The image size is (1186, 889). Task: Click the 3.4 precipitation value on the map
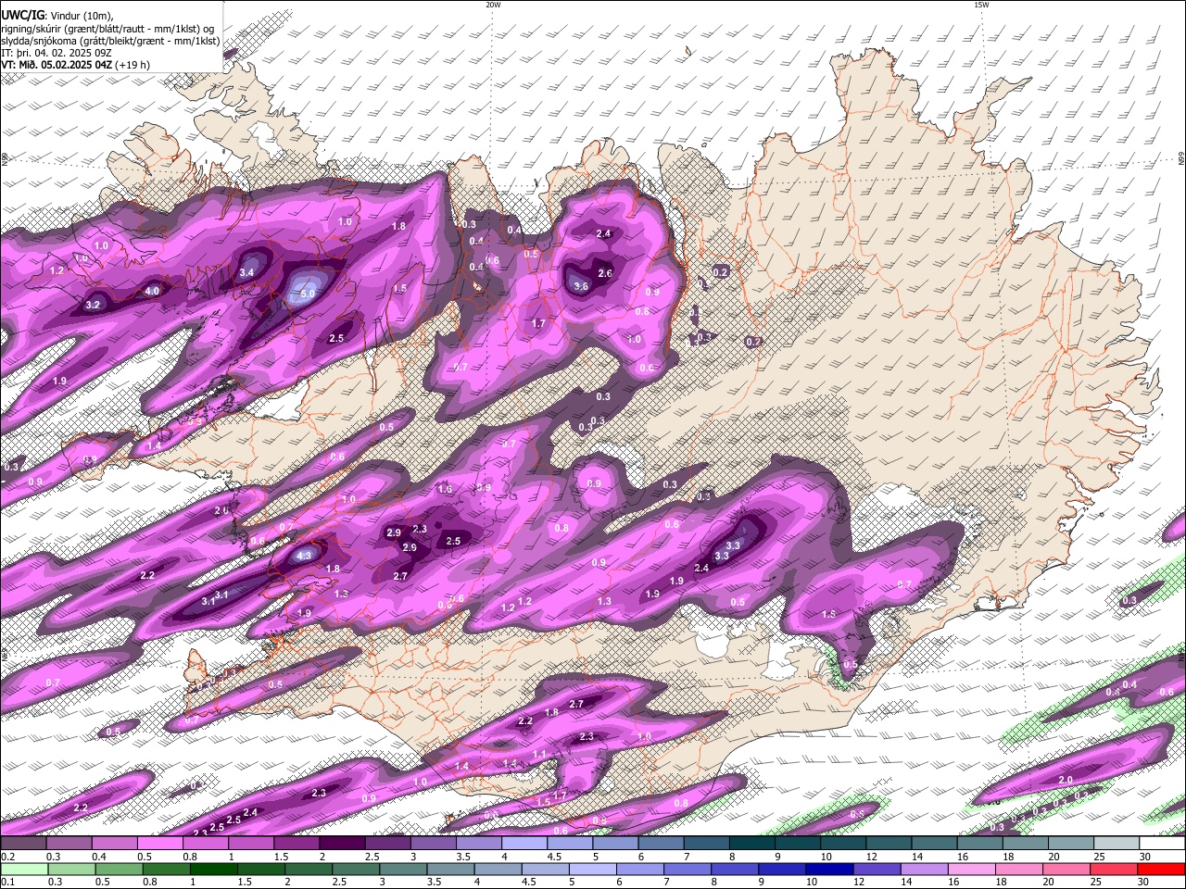246,273
